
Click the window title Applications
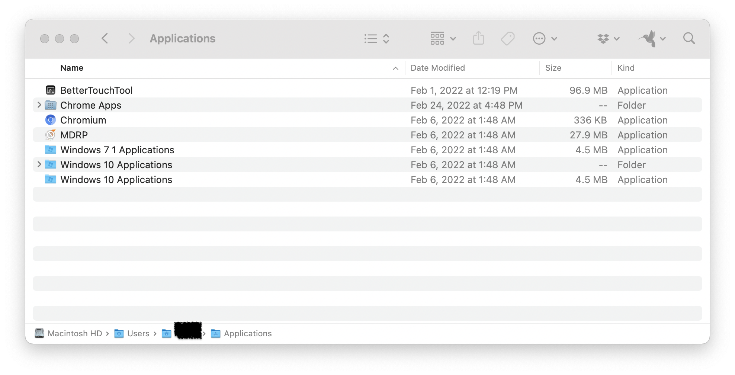(x=183, y=38)
